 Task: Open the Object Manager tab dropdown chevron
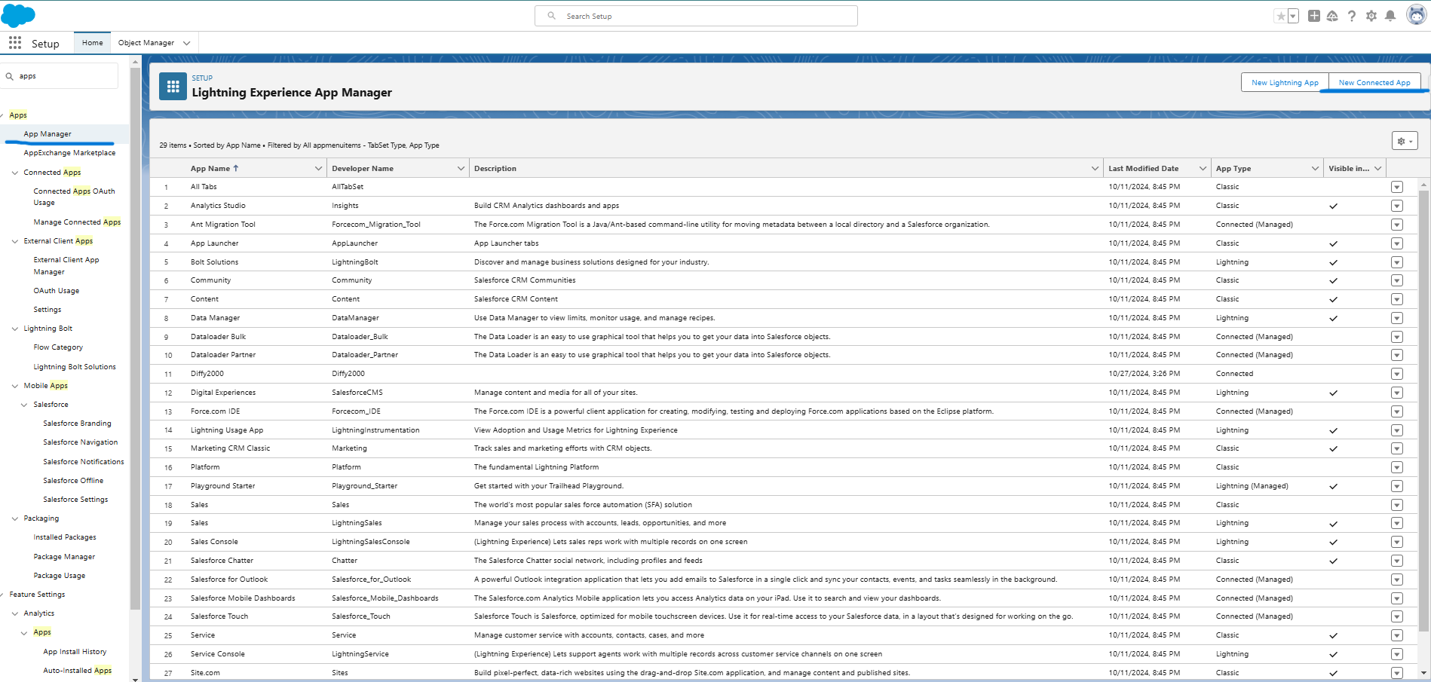(187, 43)
